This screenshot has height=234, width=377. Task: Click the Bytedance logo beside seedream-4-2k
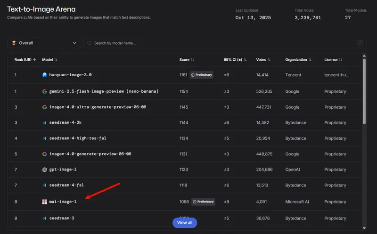[45, 122]
